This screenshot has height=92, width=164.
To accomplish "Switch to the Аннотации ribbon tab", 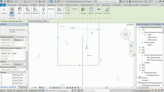I will click(x=51, y=5).
